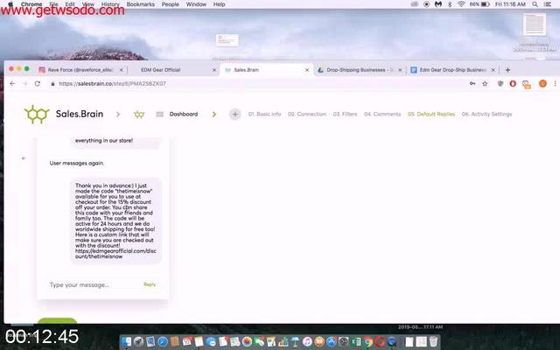
Task: Click the menu bar clock Fri 11:18 AM
Action: [x=510, y=4]
